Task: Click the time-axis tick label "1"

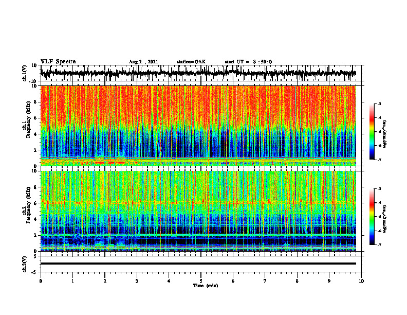Action: tap(72, 281)
